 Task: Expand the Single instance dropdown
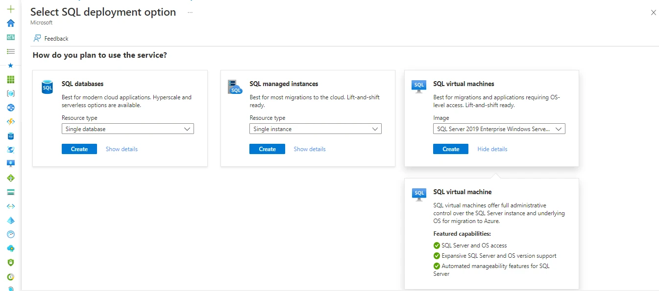click(x=315, y=129)
